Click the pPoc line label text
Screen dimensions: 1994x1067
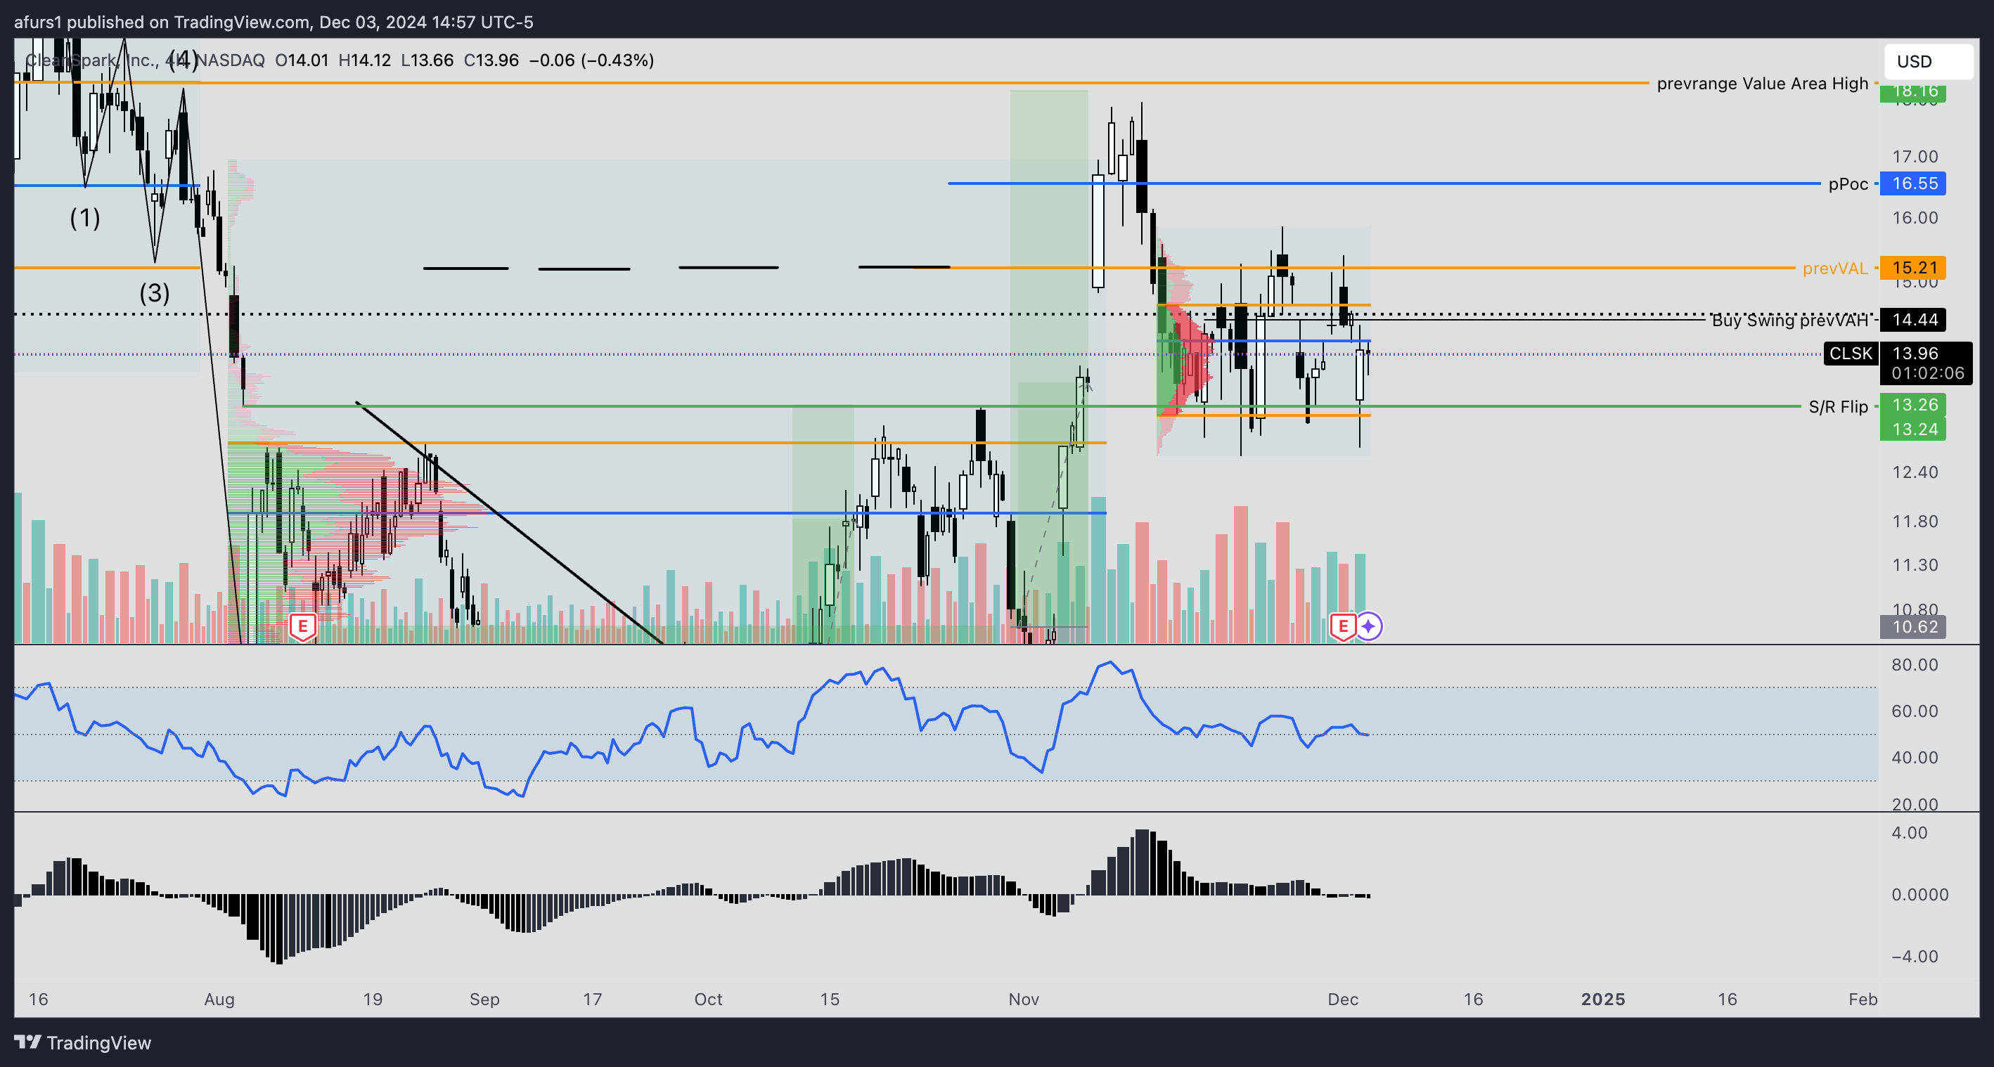click(x=1848, y=184)
